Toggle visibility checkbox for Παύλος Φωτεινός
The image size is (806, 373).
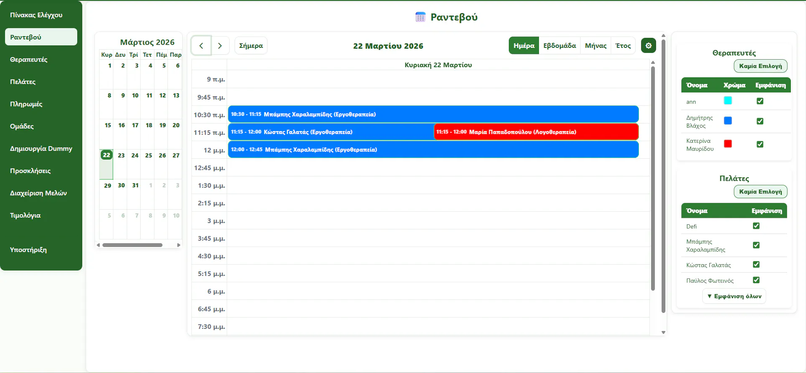[x=756, y=280]
